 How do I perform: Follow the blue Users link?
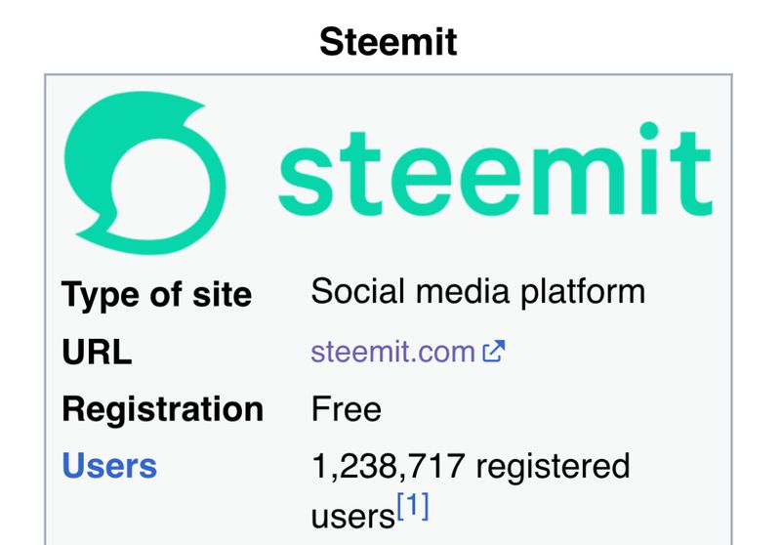109,466
